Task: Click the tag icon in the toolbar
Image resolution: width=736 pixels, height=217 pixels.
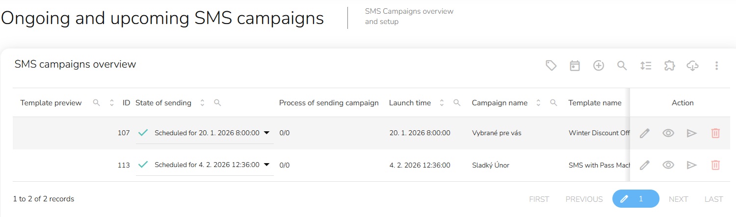Action: point(551,66)
